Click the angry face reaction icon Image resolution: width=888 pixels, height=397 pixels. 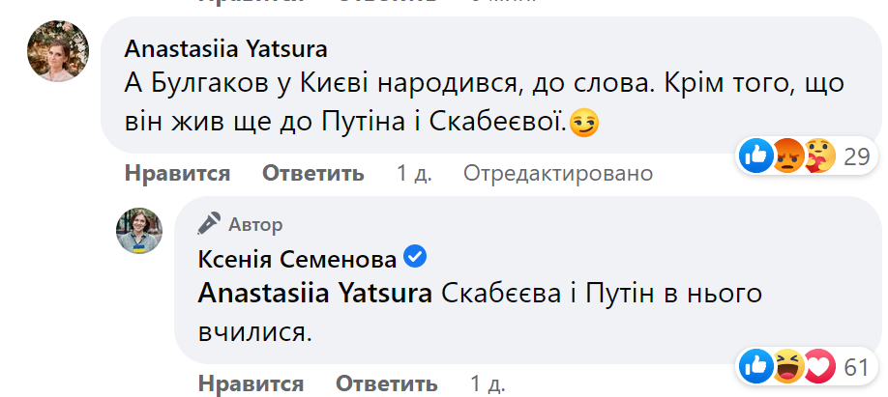(x=787, y=156)
